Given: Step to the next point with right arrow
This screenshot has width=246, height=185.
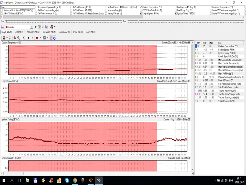Looking at the screenshot, I should (32, 38).
